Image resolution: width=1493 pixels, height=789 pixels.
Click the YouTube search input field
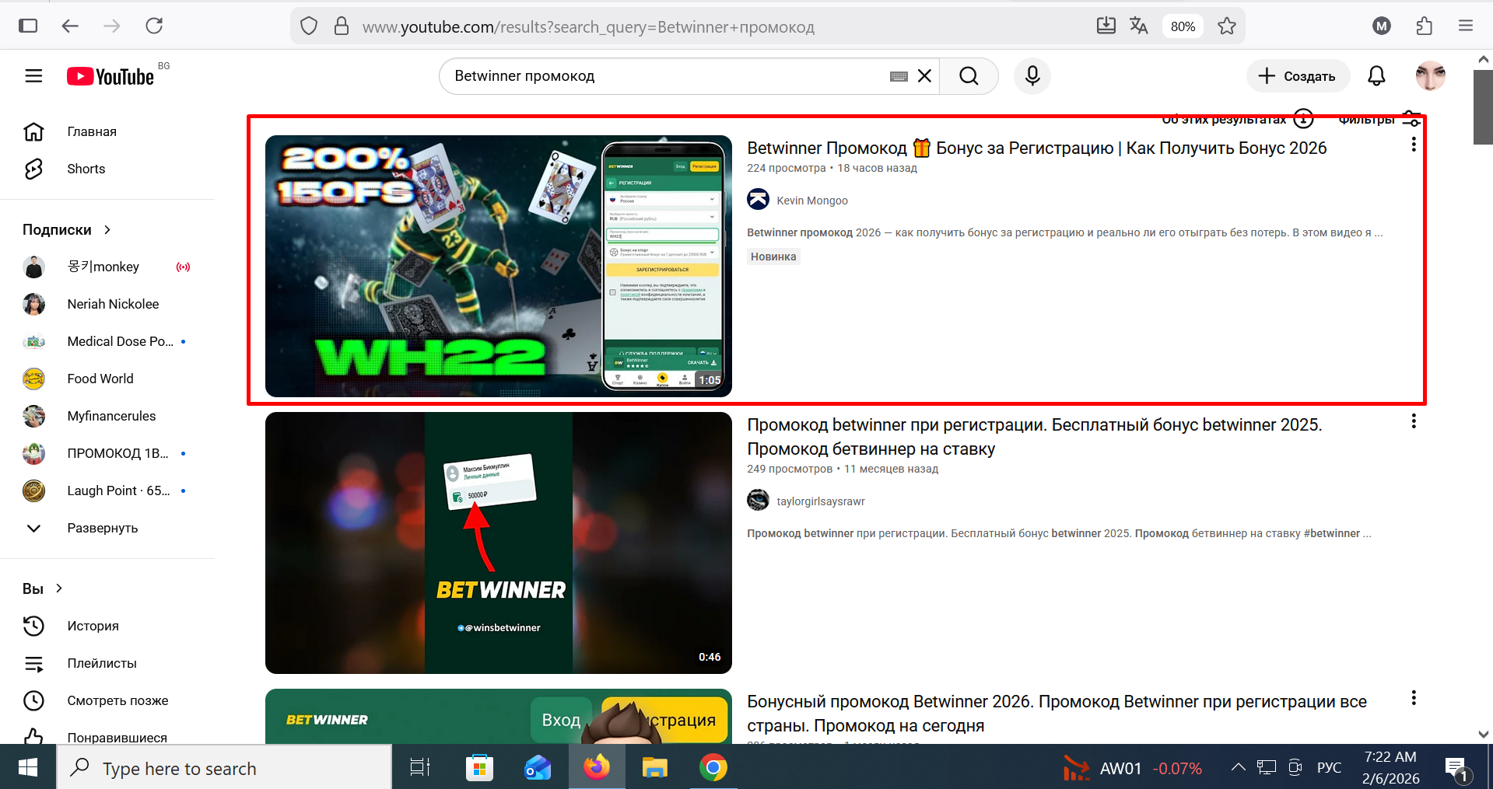point(669,76)
